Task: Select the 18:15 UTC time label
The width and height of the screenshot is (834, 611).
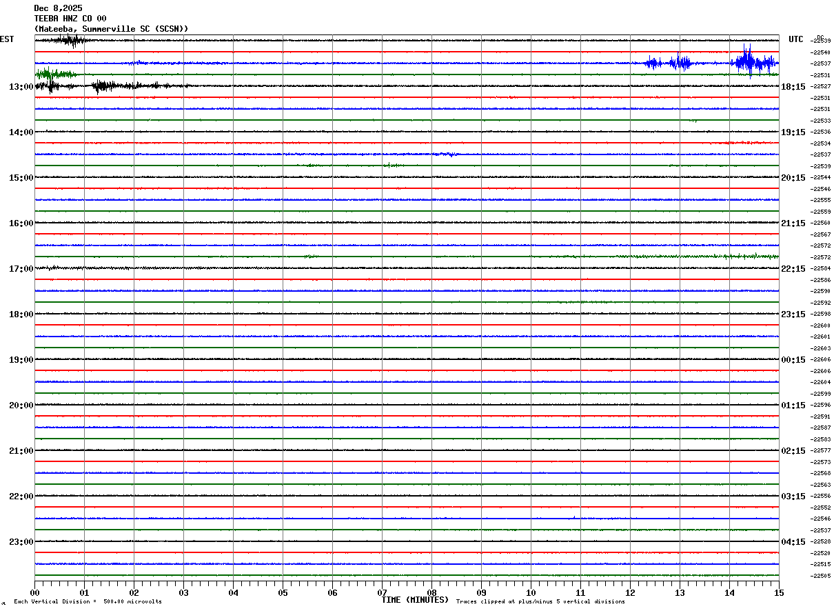Action: pos(793,87)
